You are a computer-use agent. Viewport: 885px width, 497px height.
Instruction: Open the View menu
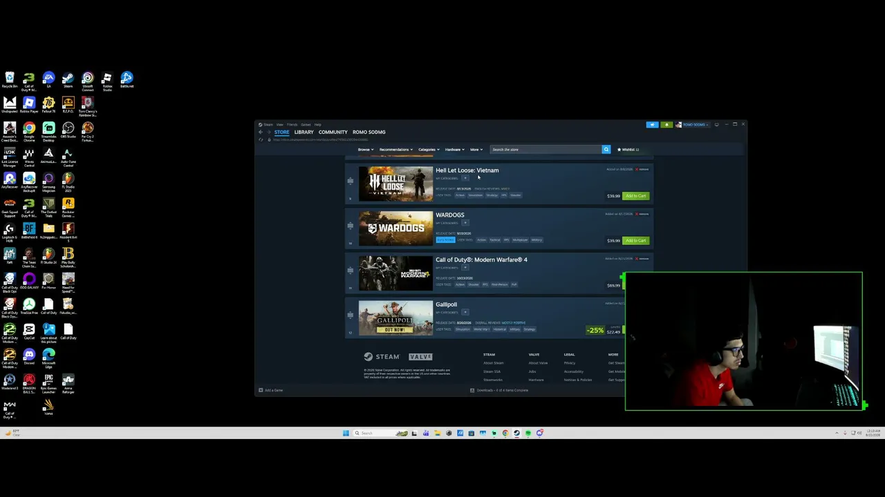[279, 124]
